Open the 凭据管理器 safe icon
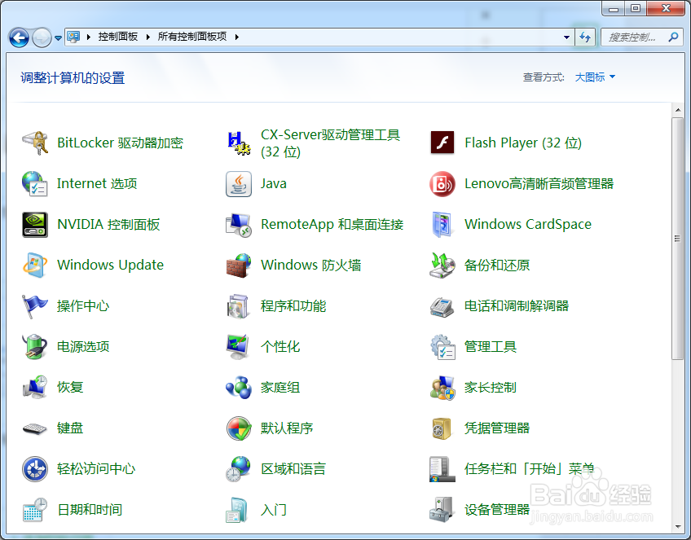Screen dimensions: 691x540 [x=442, y=428]
